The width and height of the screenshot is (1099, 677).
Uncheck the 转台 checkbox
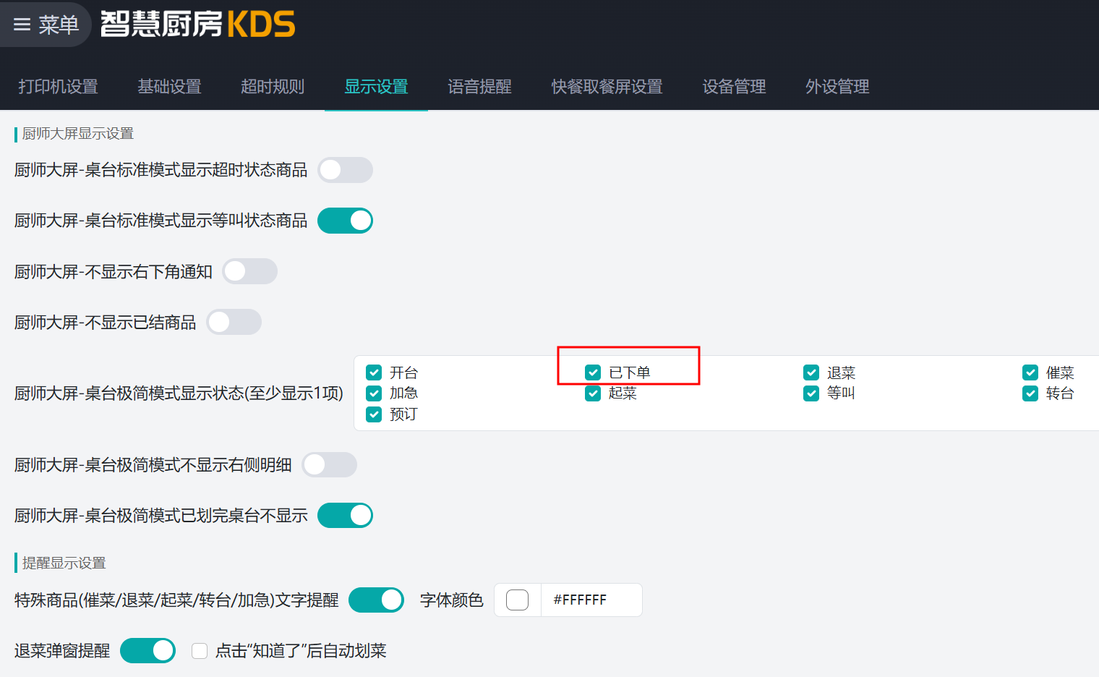coord(1030,393)
